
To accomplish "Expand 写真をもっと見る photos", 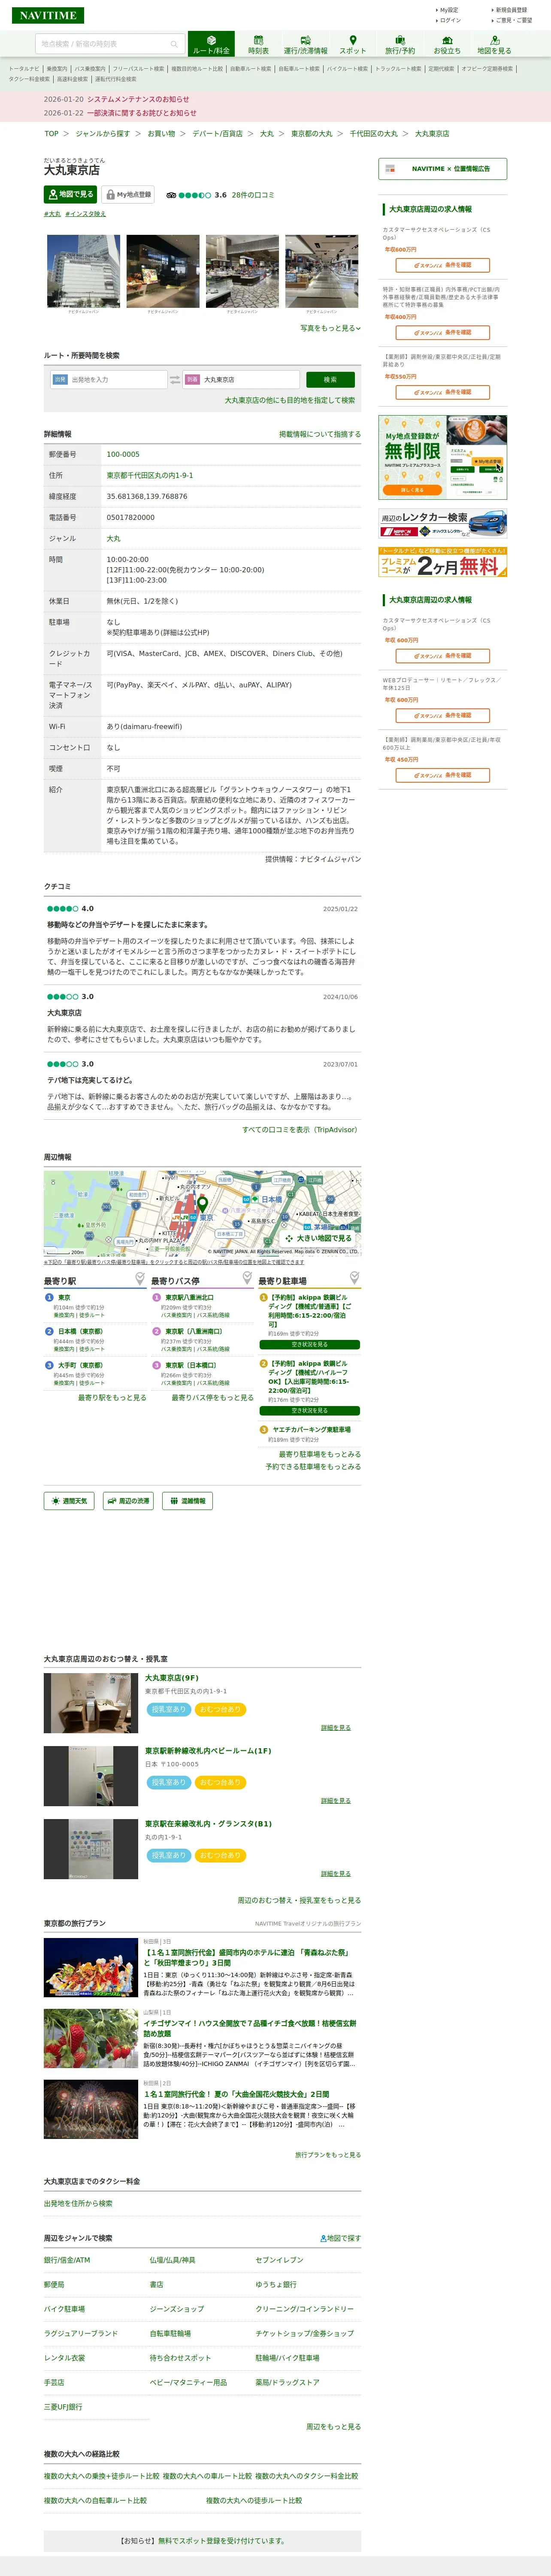I will point(330,328).
